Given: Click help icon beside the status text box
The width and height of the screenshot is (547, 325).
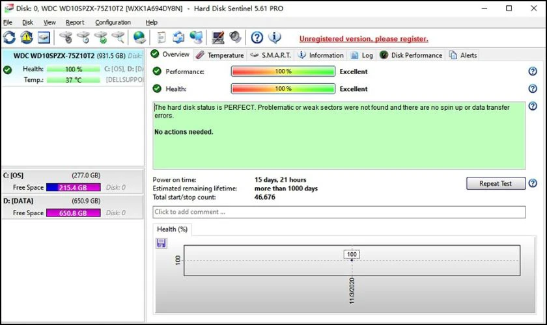Looking at the screenshot, I should pyautogui.click(x=533, y=106).
